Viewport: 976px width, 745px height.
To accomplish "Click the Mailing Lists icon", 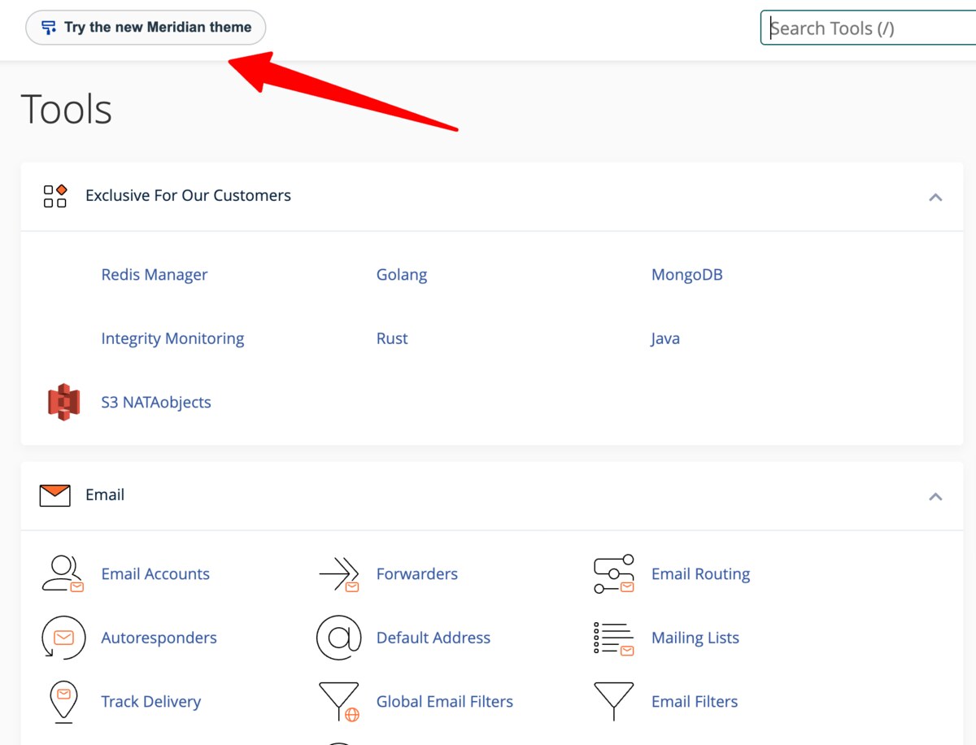I will click(x=614, y=638).
